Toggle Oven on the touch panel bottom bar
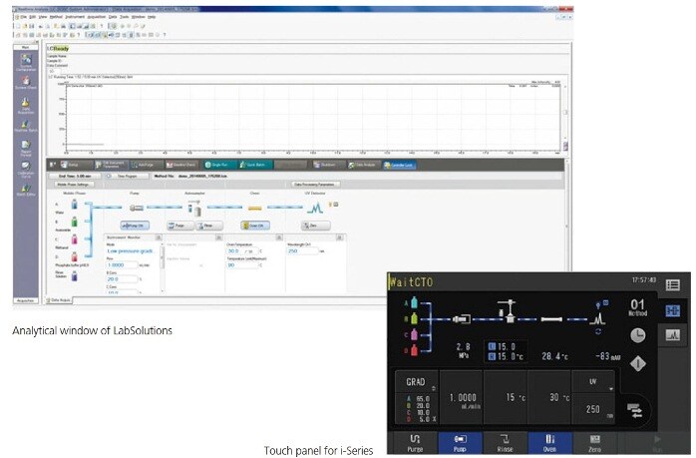Image resolution: width=696 pixels, height=458 pixels. [x=549, y=443]
